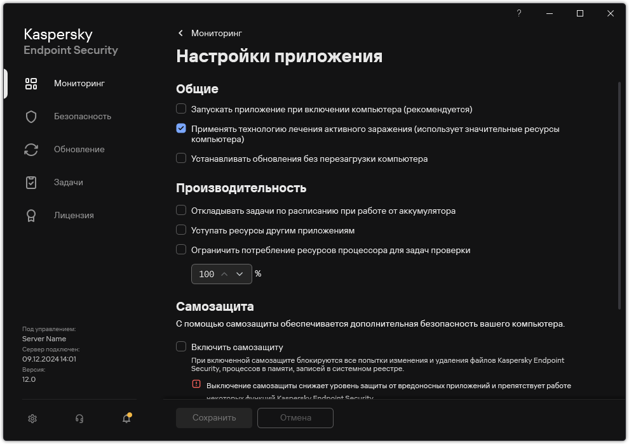Click the Общие section heading

click(x=197, y=89)
